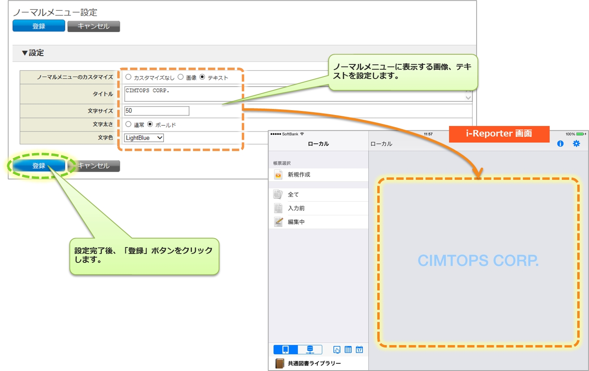589x371 pixels.
Task: Open 共通図書ライブラリー row
Action: [x=318, y=363]
